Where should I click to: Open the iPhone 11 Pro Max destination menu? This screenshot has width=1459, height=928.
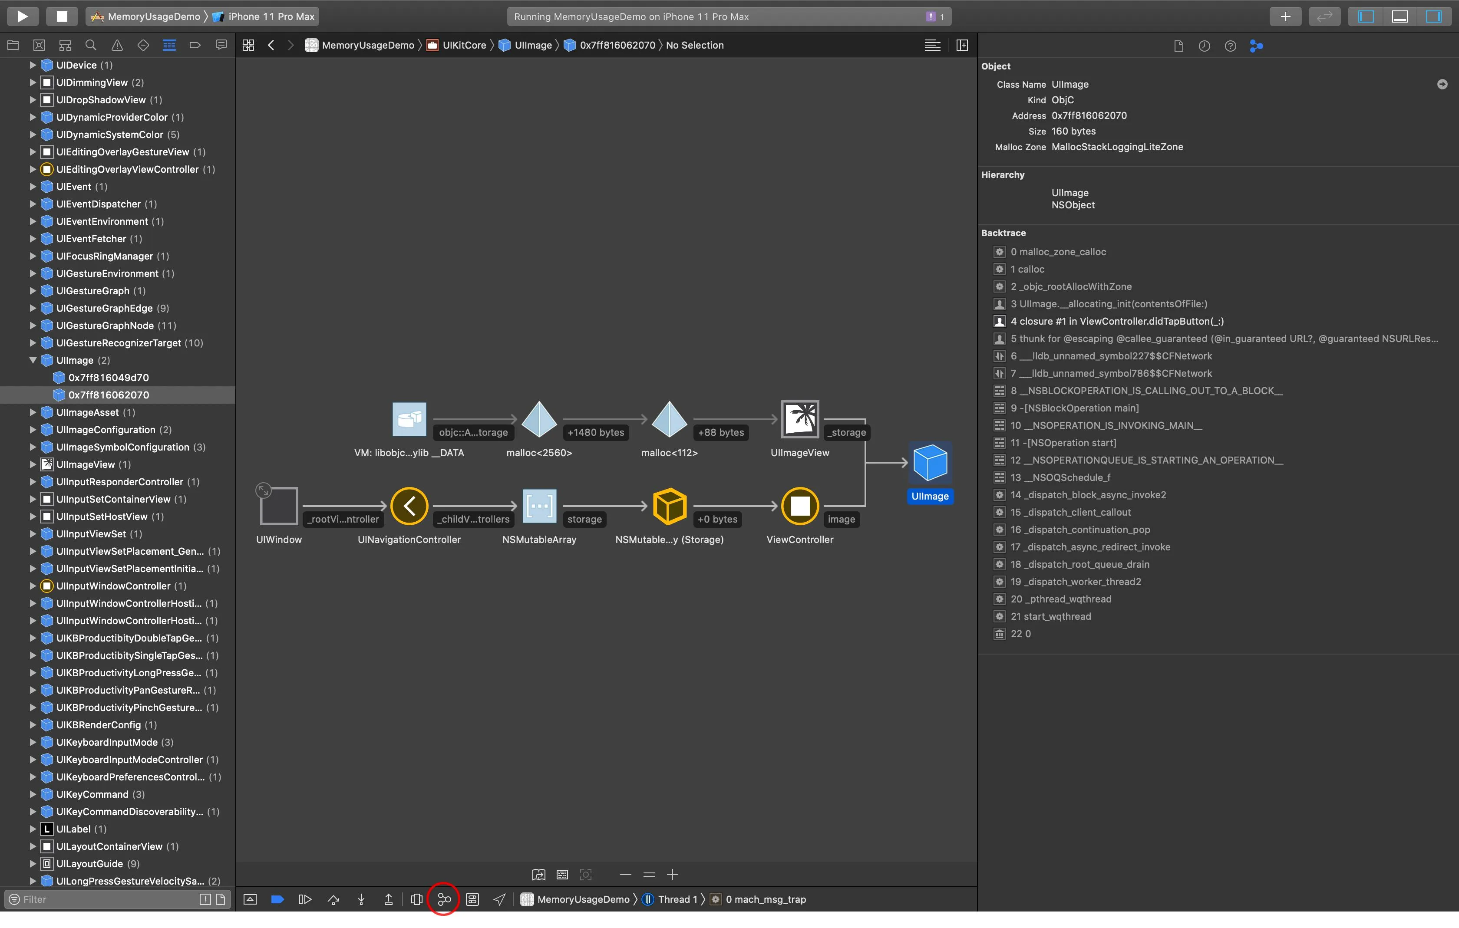tap(271, 16)
